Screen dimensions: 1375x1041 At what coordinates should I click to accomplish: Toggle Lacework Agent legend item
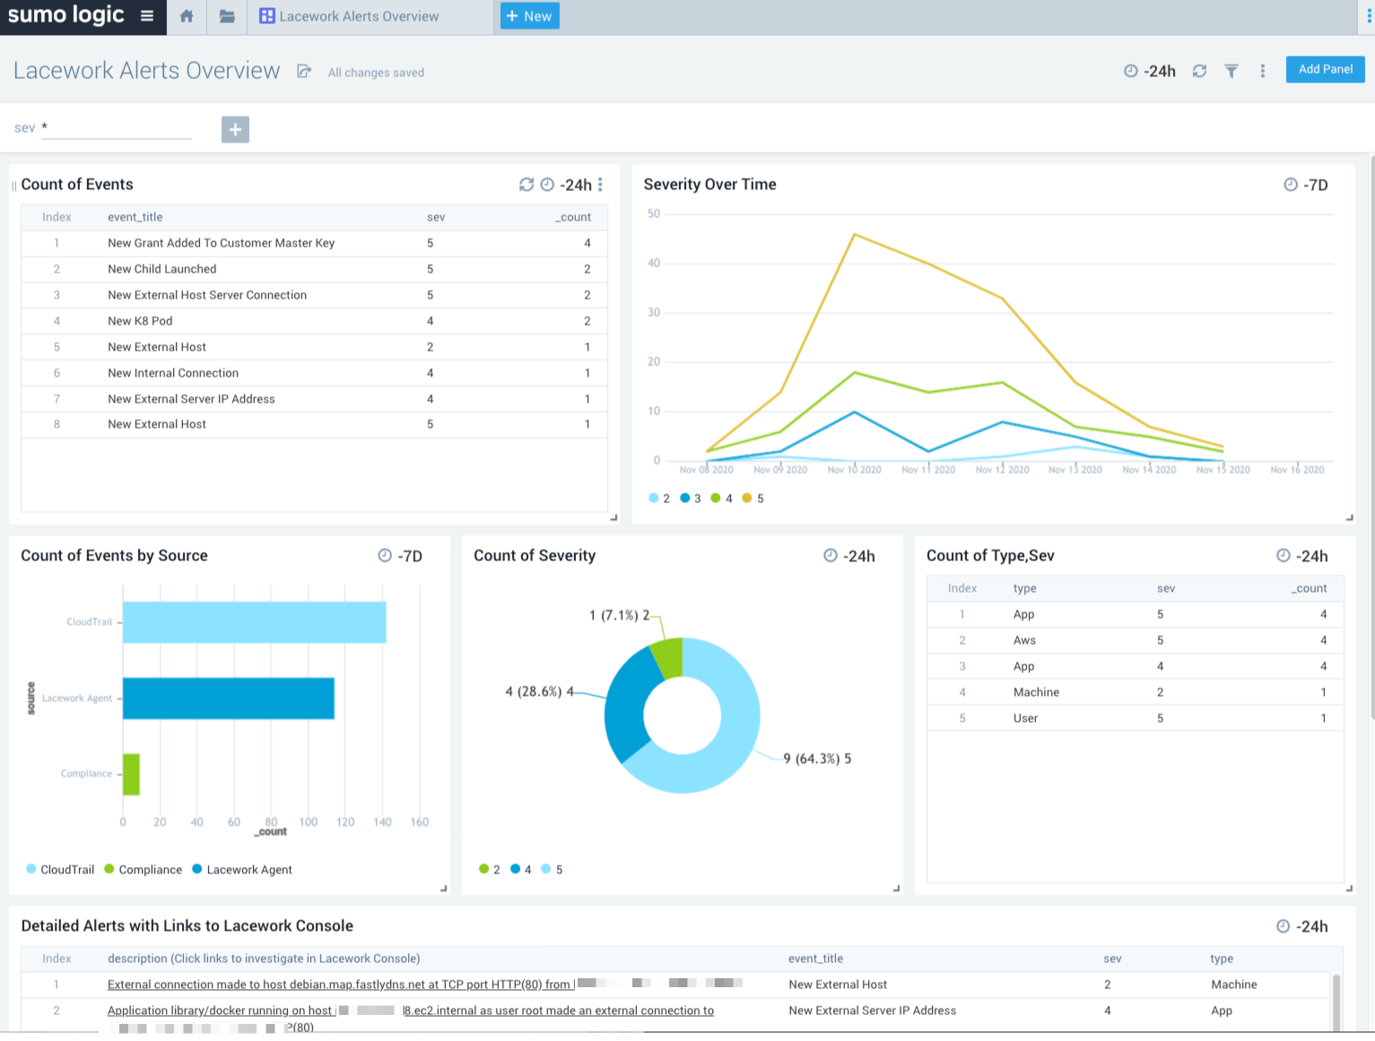[x=242, y=870]
